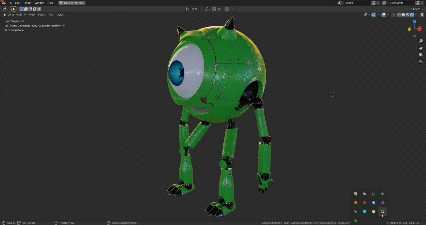This screenshot has height=225, width=426.
Task: Click Telegram tray icon
Action: tap(373, 202)
